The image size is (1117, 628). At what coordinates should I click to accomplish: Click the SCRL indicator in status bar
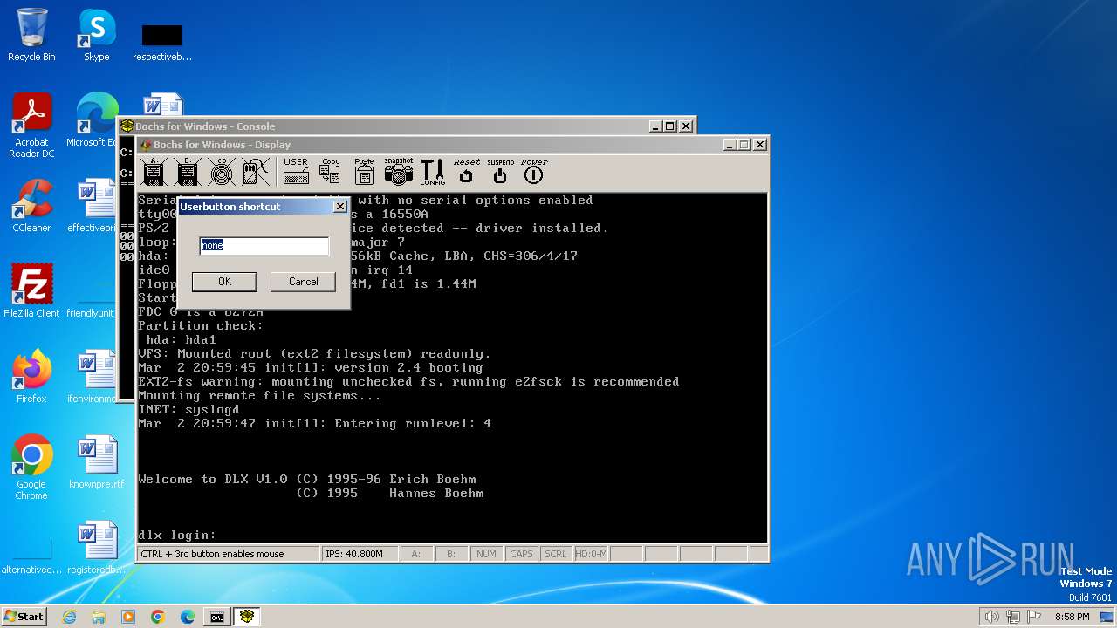(x=555, y=554)
